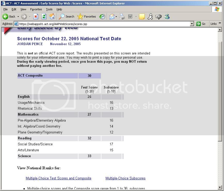Open the Forward history dropdown arrow

[x=30, y=17]
